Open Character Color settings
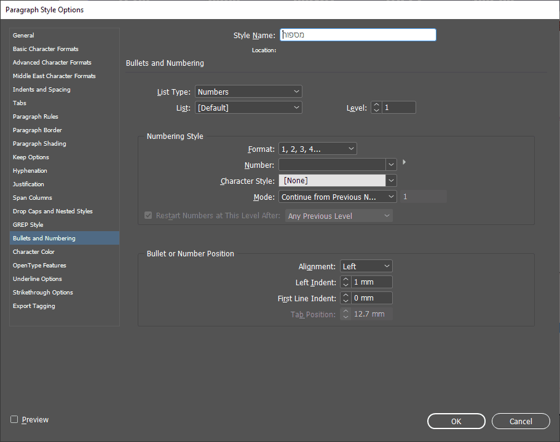The image size is (560, 442). [x=65, y=252]
